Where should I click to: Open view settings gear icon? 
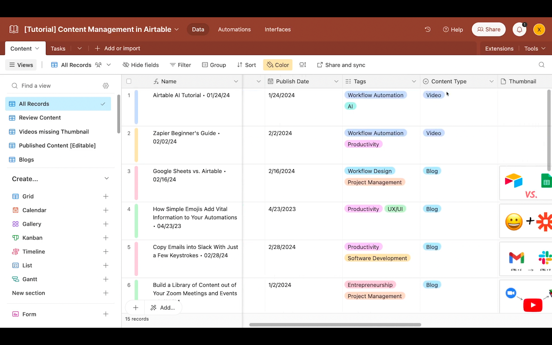[106, 86]
